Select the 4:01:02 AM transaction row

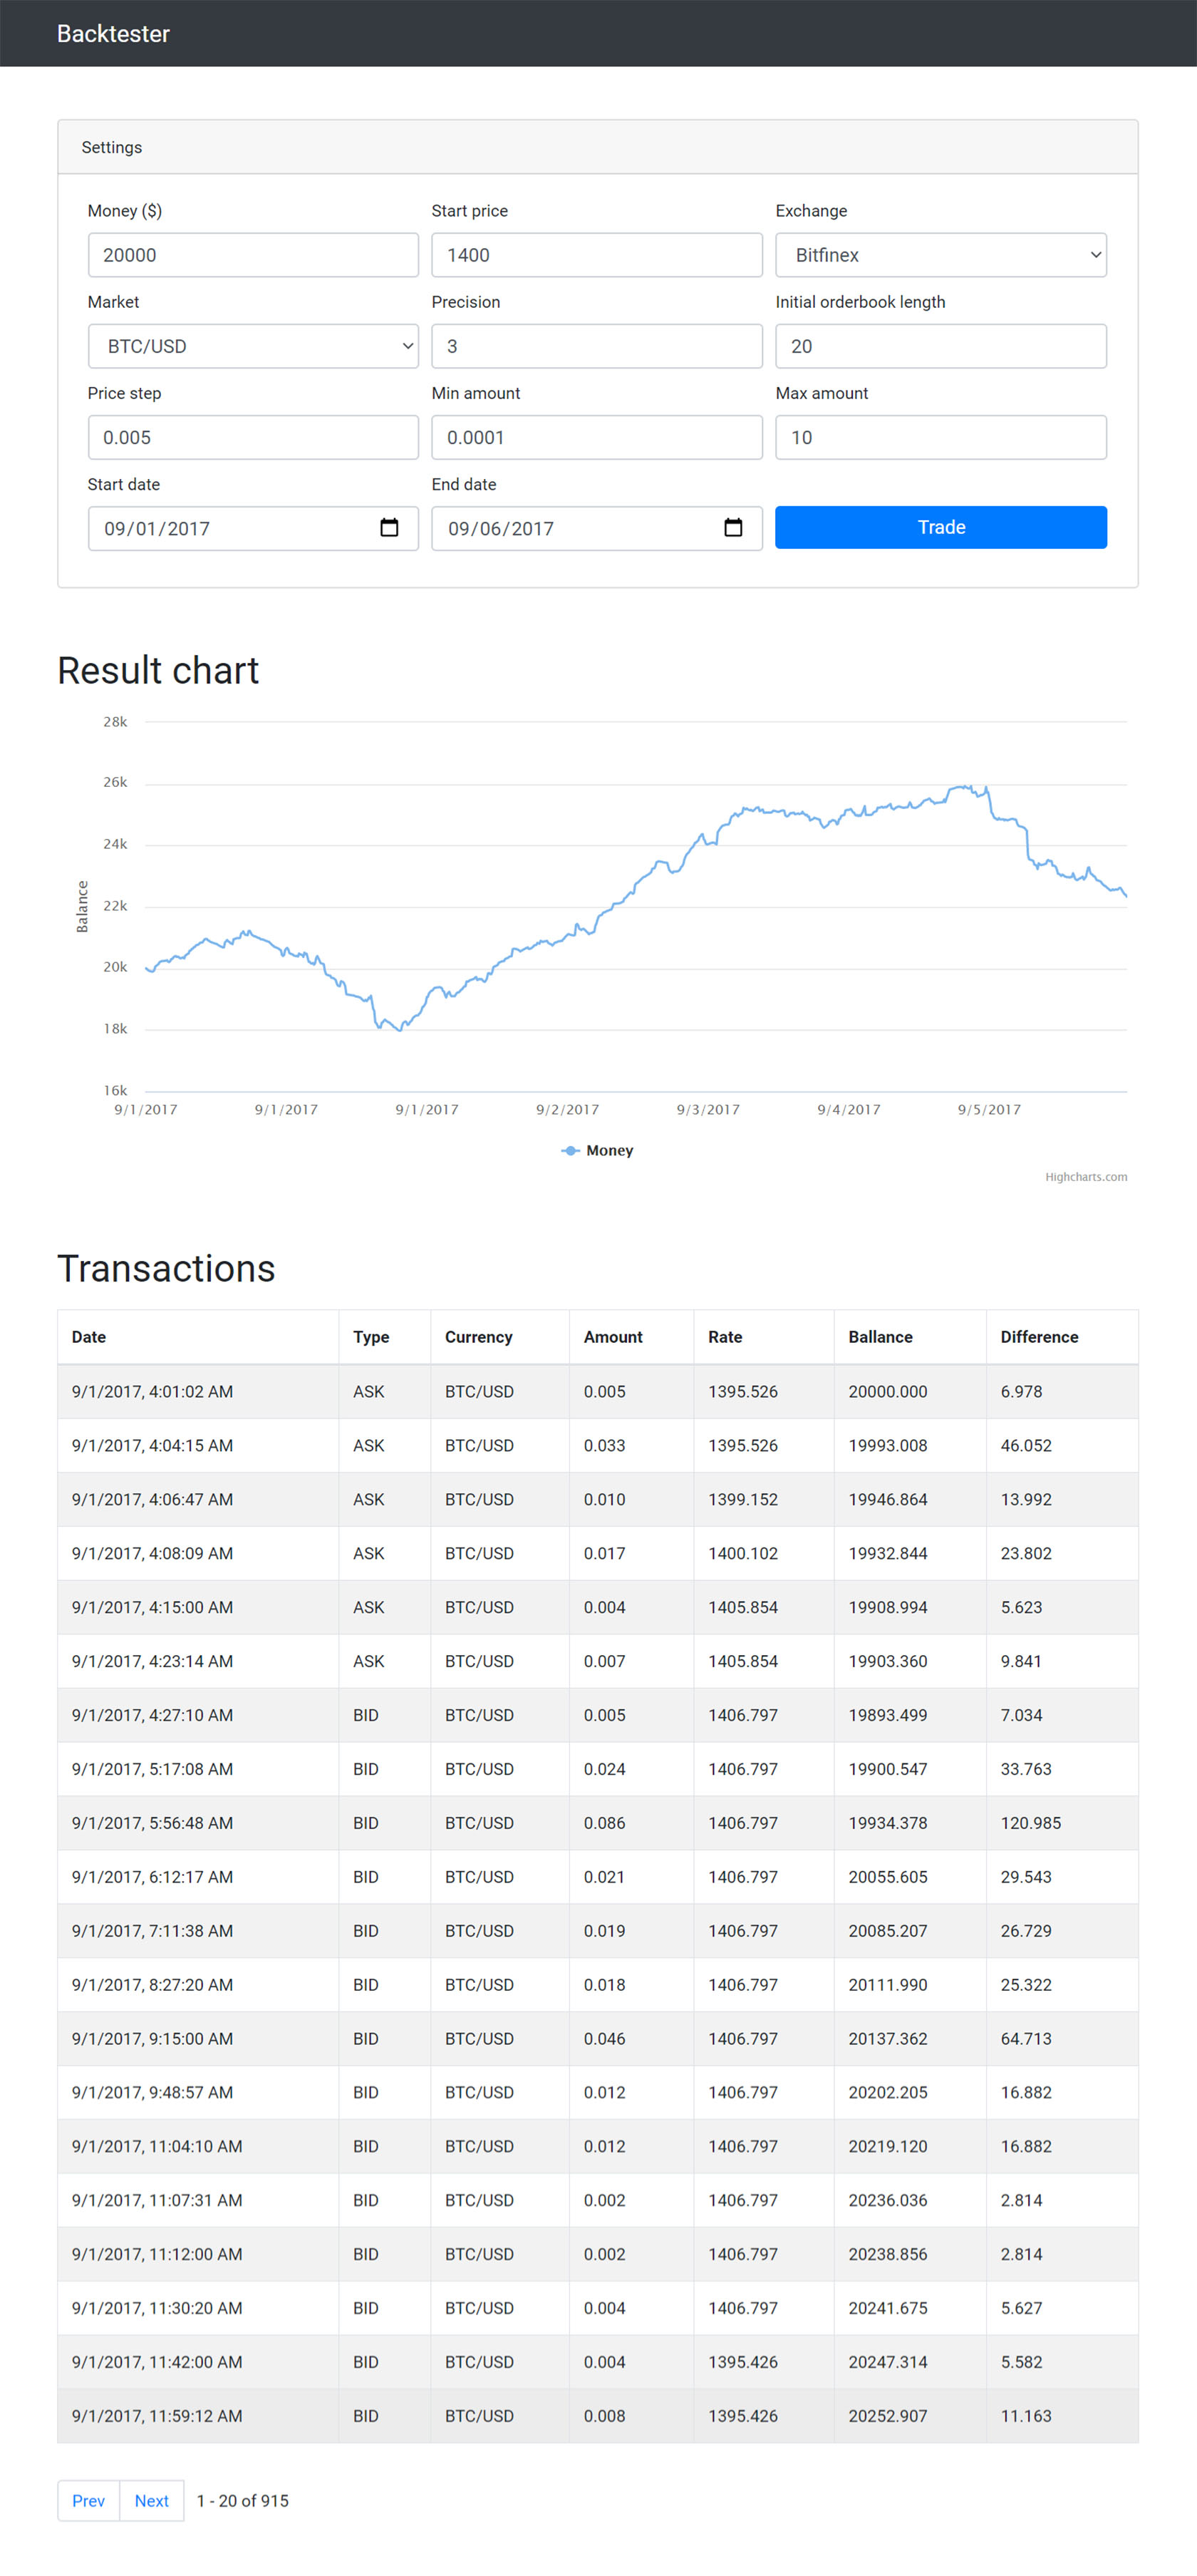point(597,1391)
